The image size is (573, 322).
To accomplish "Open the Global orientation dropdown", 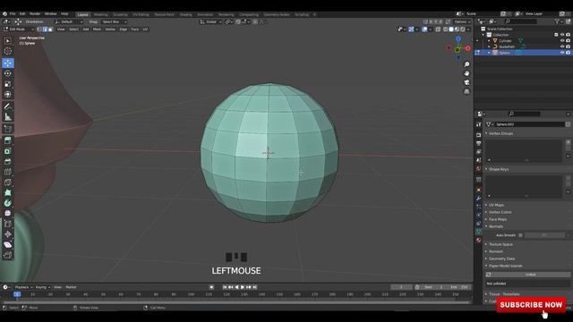I will pyautogui.click(x=211, y=21).
